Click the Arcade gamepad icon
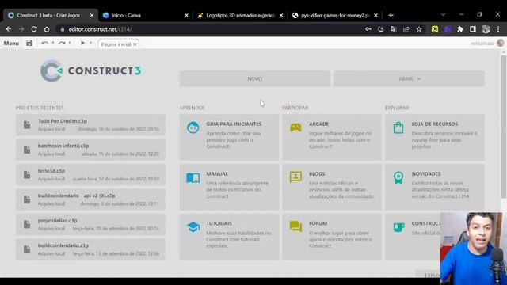The image size is (507, 285). click(x=295, y=127)
